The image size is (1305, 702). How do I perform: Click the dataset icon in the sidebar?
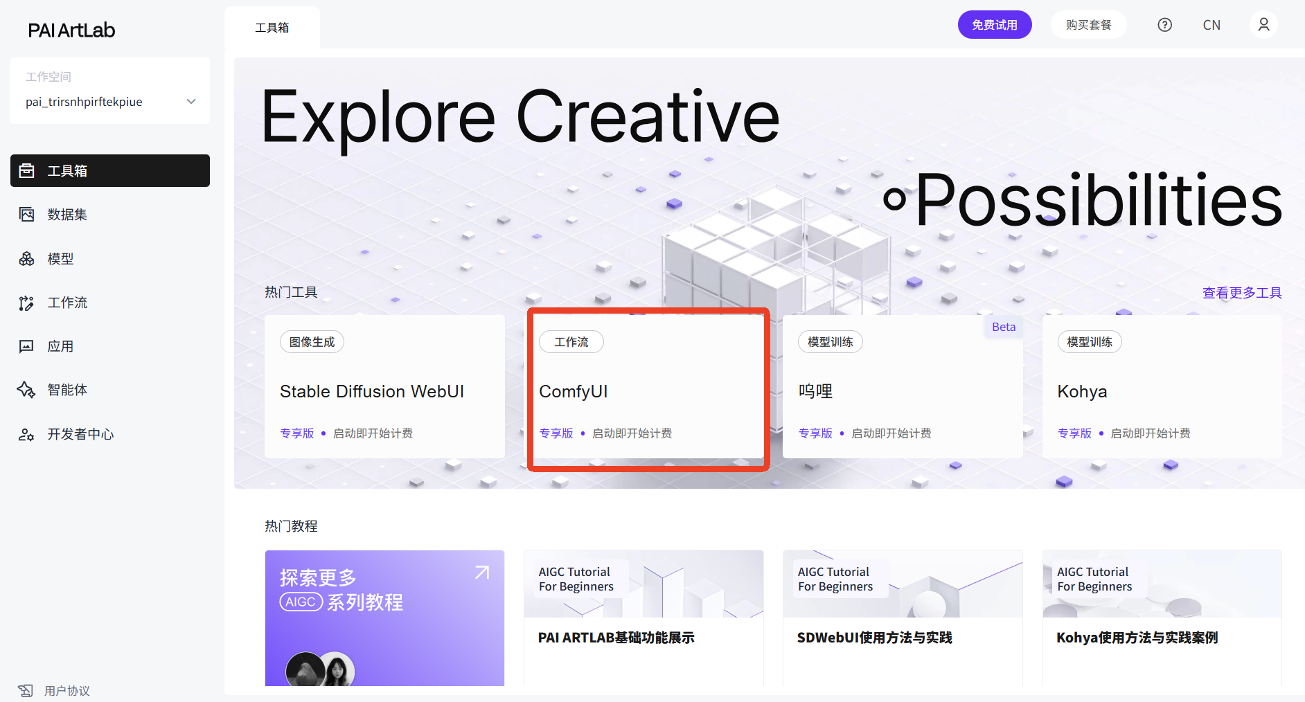27,215
